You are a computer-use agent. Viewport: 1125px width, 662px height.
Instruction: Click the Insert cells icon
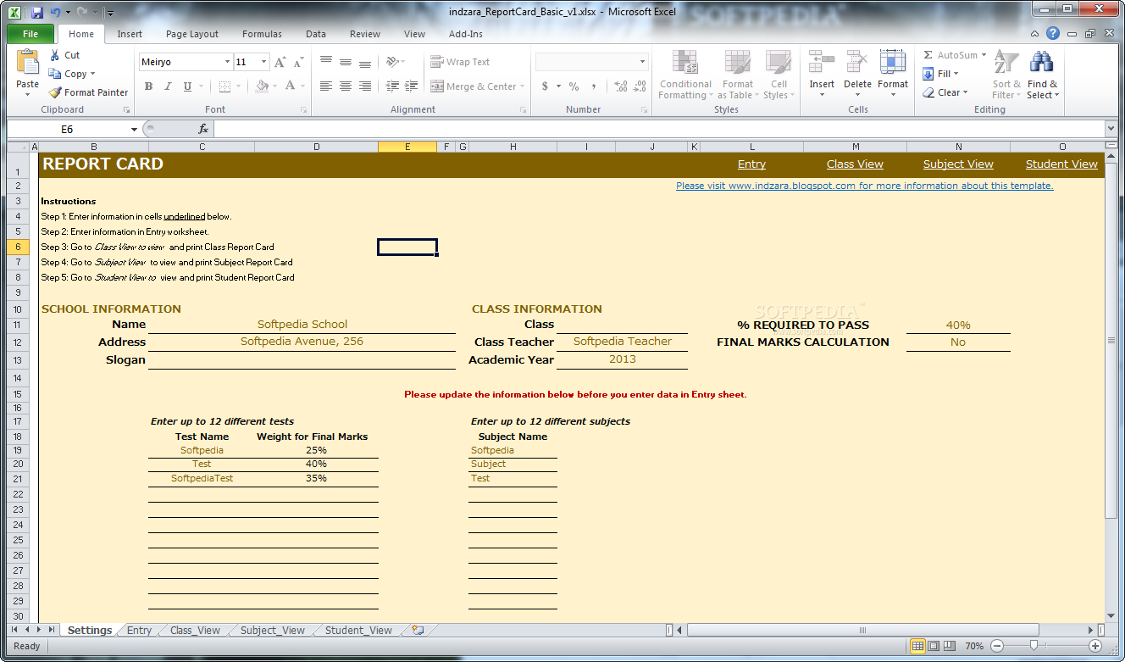822,63
